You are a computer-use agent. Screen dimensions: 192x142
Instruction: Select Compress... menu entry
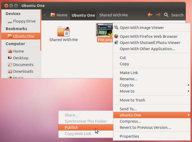pyautogui.click(x=152, y=121)
